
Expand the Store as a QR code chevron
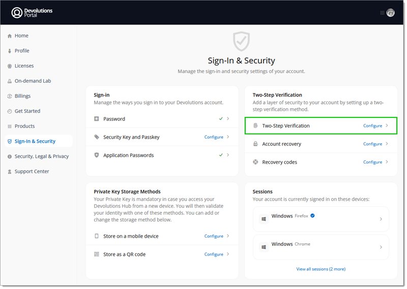tap(228, 254)
